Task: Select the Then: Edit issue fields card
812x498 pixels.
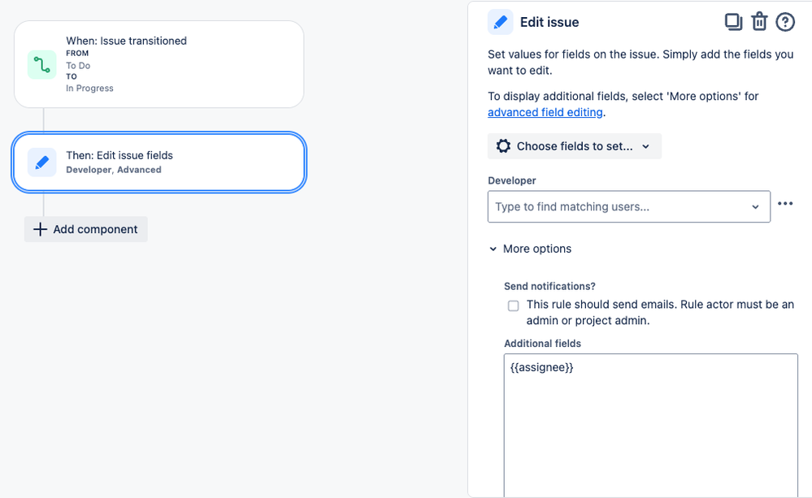Action: pyautogui.click(x=159, y=162)
